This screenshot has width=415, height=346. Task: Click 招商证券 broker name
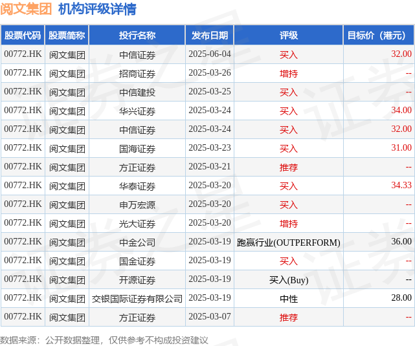pos(137,74)
